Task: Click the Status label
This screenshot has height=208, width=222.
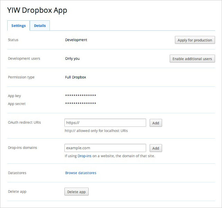Action: (13, 40)
